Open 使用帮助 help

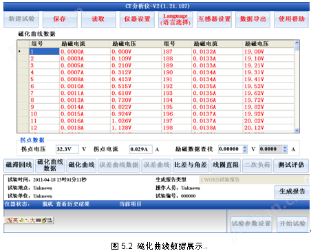click(x=291, y=19)
